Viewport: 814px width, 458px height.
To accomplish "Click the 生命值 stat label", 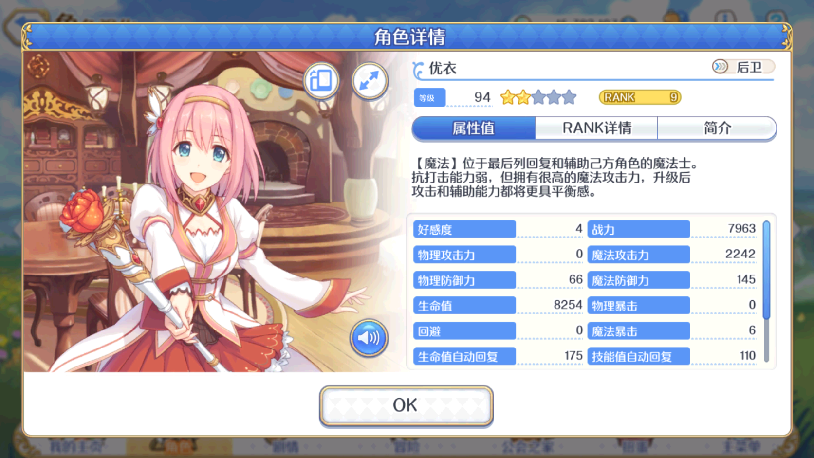I will 464,306.
